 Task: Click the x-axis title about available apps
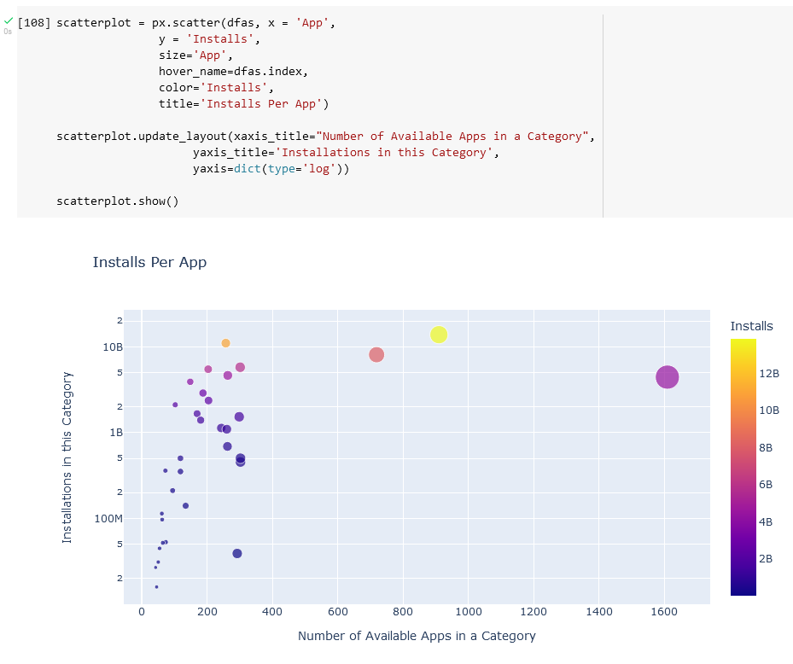417,636
